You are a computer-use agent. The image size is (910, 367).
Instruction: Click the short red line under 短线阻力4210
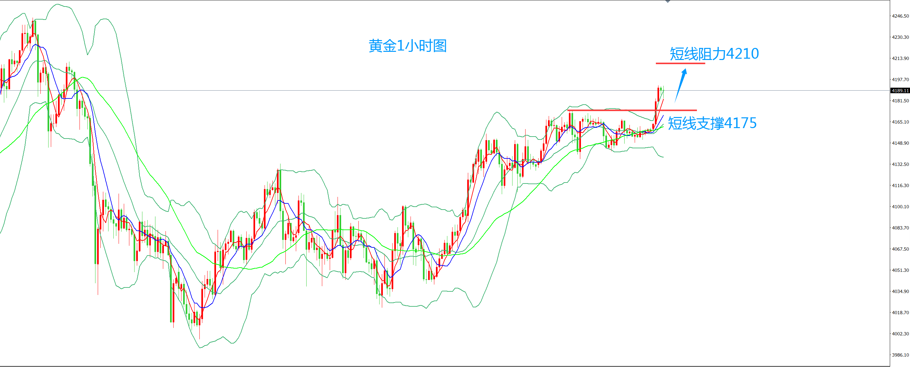click(x=680, y=63)
